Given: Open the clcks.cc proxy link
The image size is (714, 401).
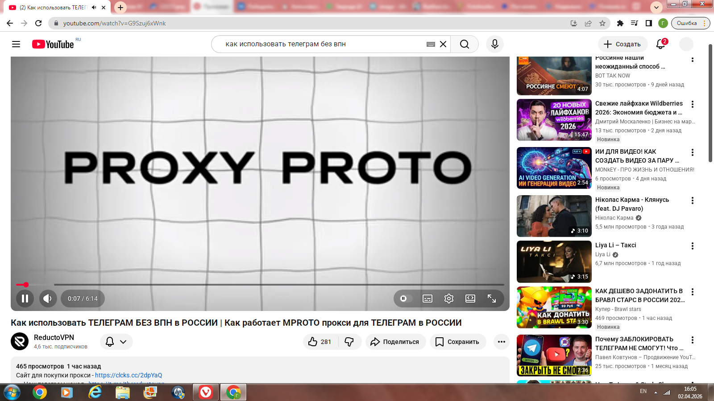Looking at the screenshot, I should (x=129, y=375).
